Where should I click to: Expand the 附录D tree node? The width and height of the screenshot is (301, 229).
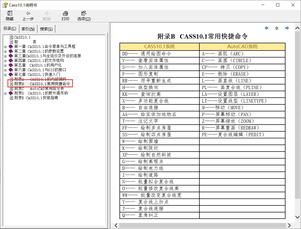(5, 94)
